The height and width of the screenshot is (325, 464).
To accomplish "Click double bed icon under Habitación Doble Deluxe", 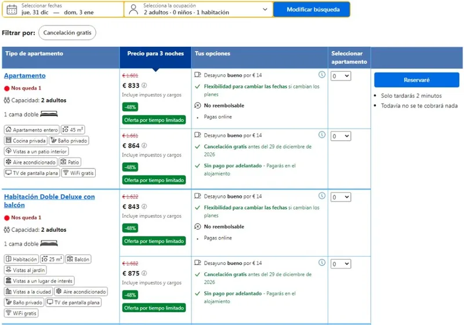I will pyautogui.click(x=49, y=243).
